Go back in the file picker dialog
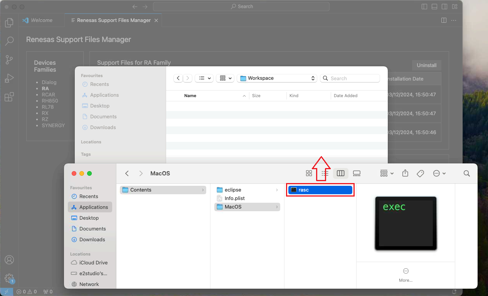Screen dimensions: 488x296 click(178, 78)
